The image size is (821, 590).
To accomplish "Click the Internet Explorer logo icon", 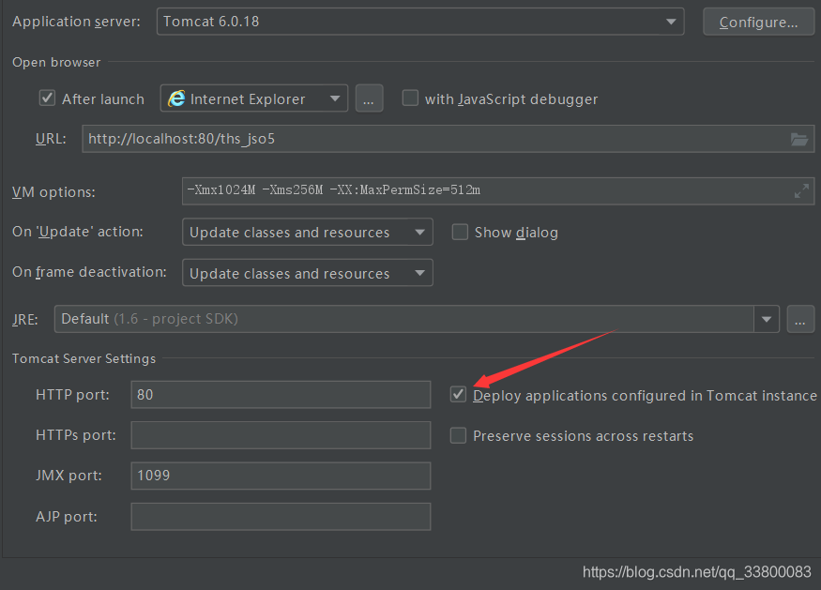I will point(176,98).
